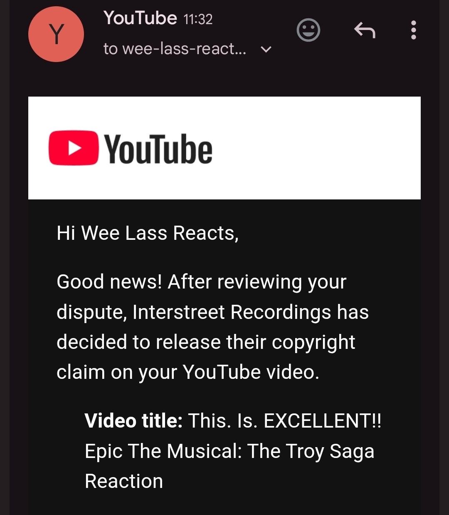This screenshot has width=449, height=515.
Task: Expand recipient details with the chevron
Action: [x=266, y=50]
